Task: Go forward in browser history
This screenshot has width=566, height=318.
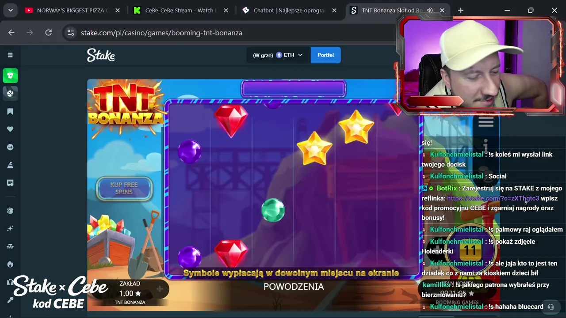Action: point(30,33)
